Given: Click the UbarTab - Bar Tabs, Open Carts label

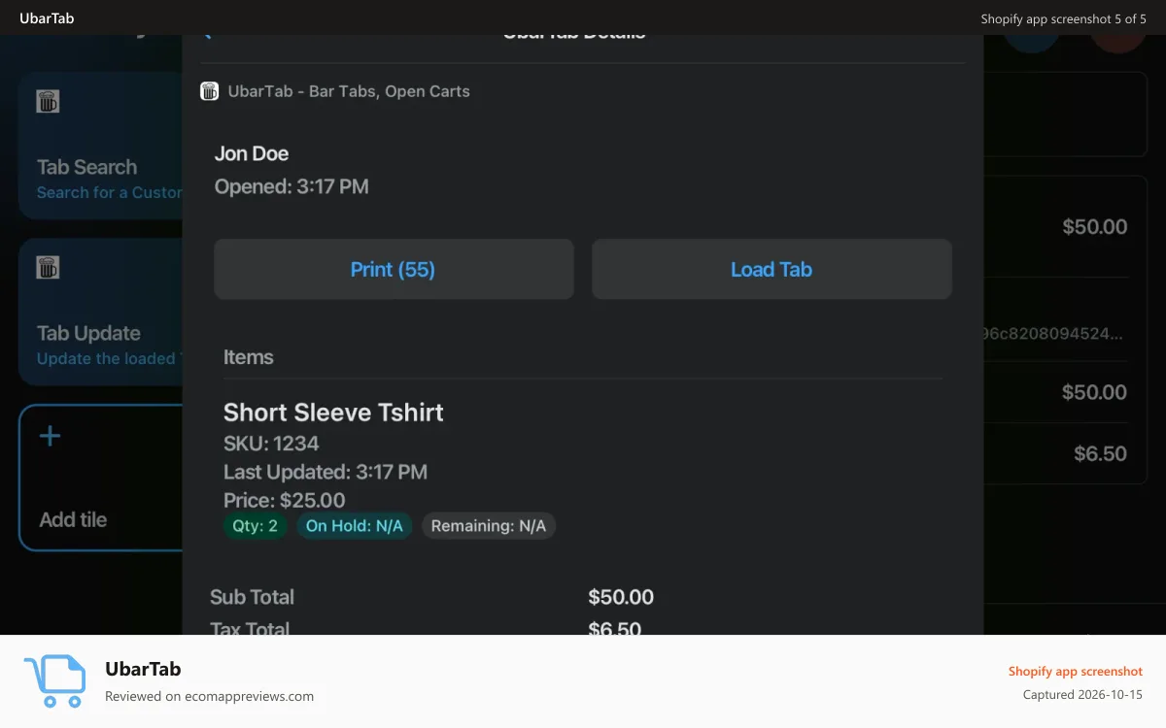Looking at the screenshot, I should click(x=349, y=91).
